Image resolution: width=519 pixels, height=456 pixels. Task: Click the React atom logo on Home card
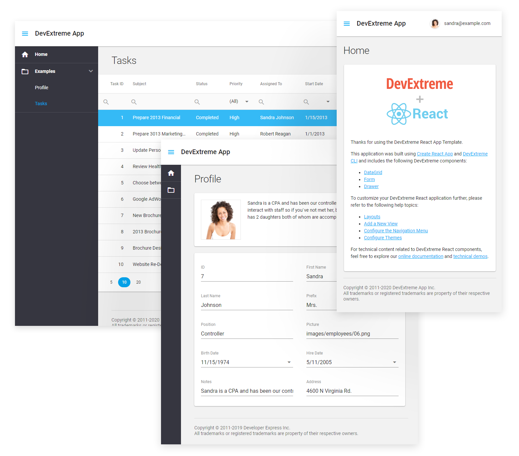tap(399, 114)
